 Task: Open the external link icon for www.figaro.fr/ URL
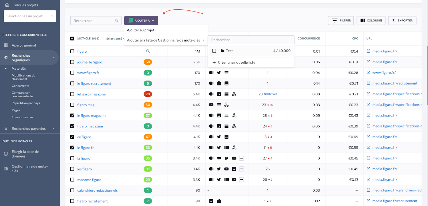368,72
